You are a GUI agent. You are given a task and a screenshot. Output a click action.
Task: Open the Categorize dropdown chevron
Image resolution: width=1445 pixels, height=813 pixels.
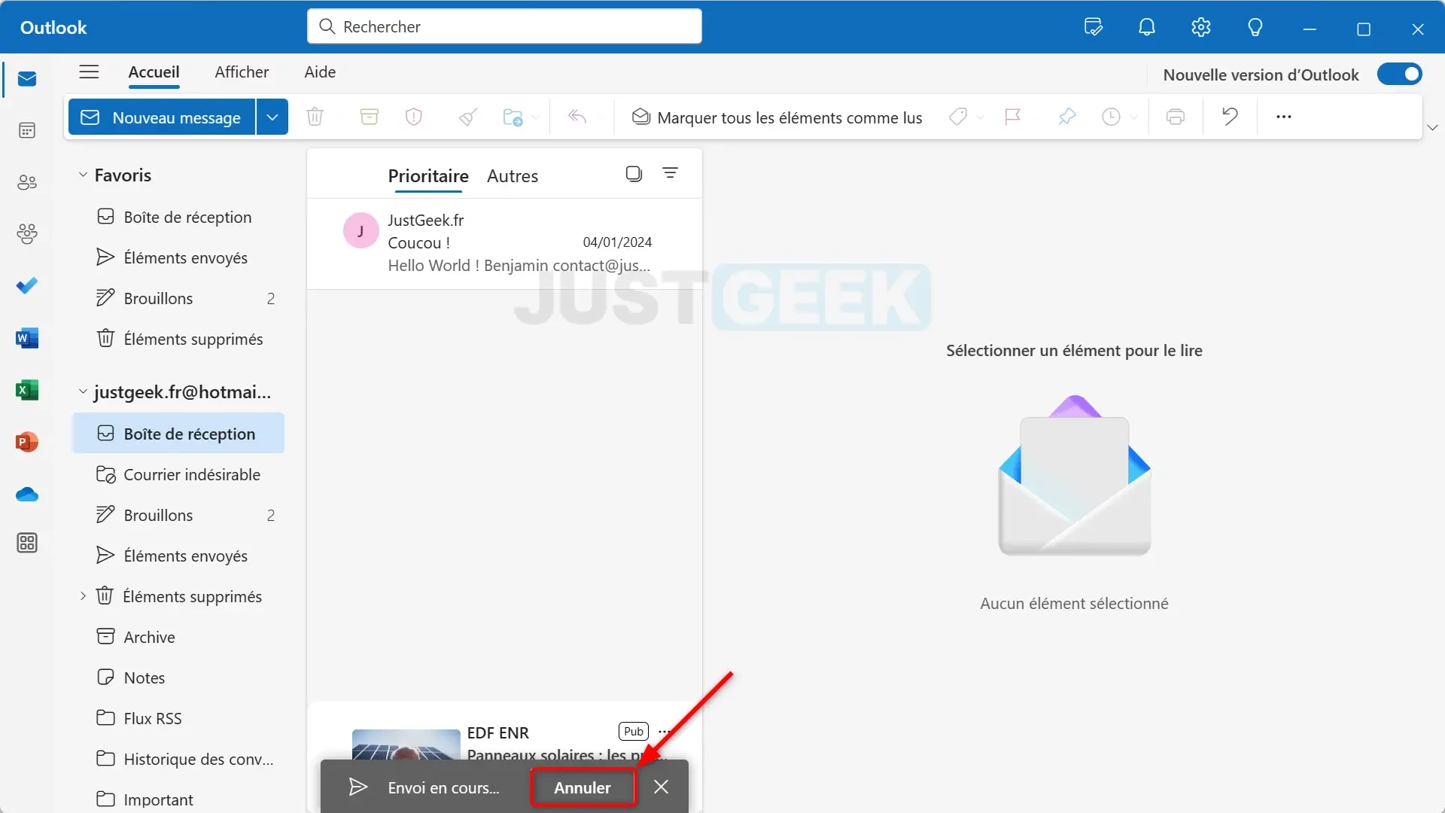[980, 117]
